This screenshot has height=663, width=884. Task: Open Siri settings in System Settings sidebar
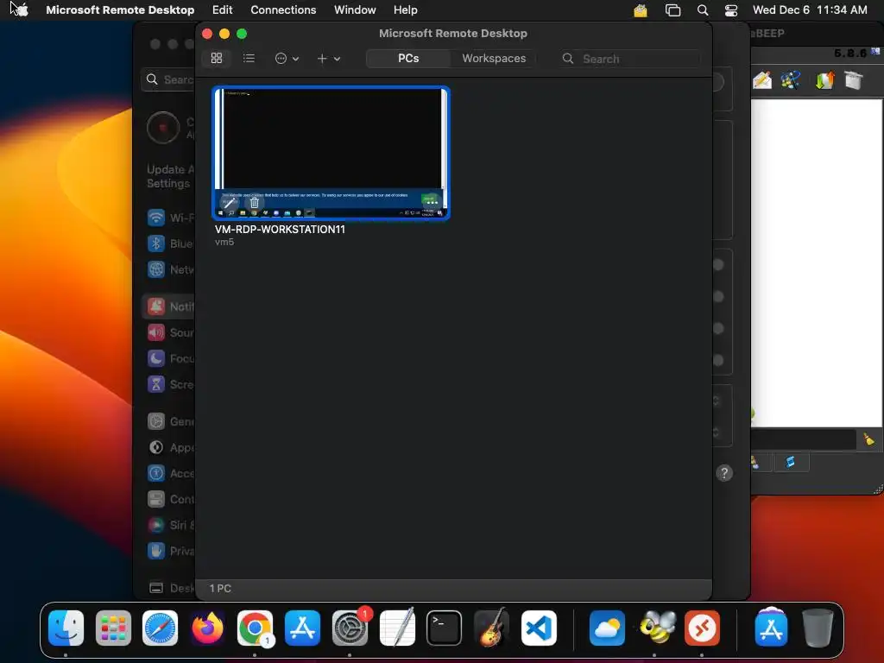[171, 525]
